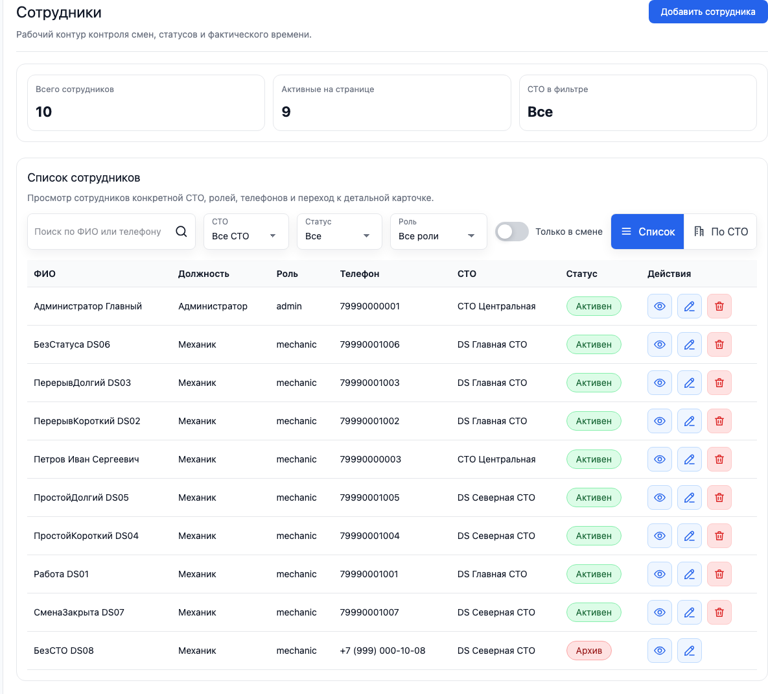Screen dimensions: 768x694
Task: Switch to the Список view tab
Action: click(x=647, y=232)
